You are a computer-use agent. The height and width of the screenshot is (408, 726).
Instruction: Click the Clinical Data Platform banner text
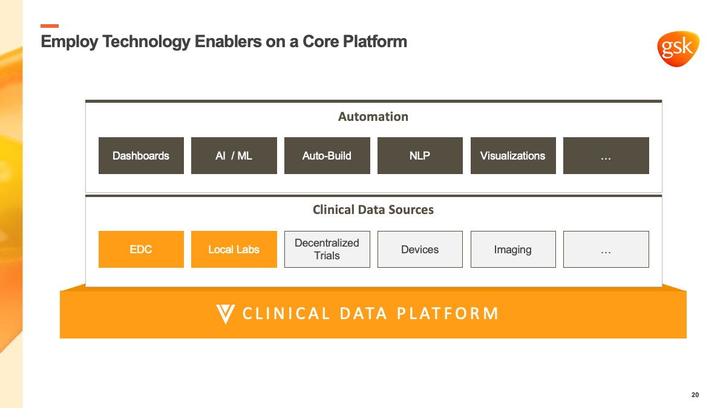370,314
